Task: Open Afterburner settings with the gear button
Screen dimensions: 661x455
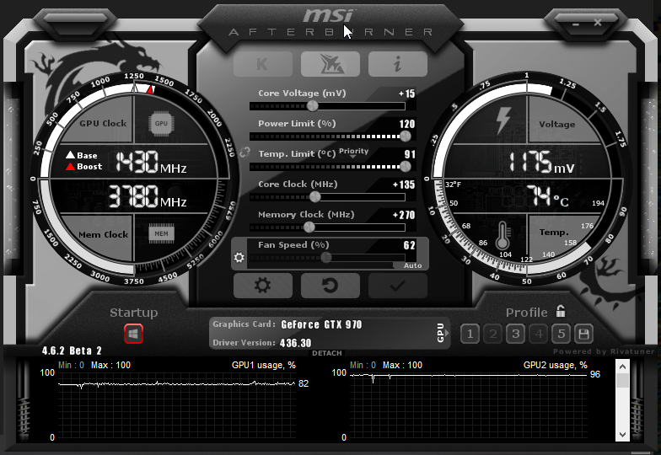Action: [x=262, y=286]
